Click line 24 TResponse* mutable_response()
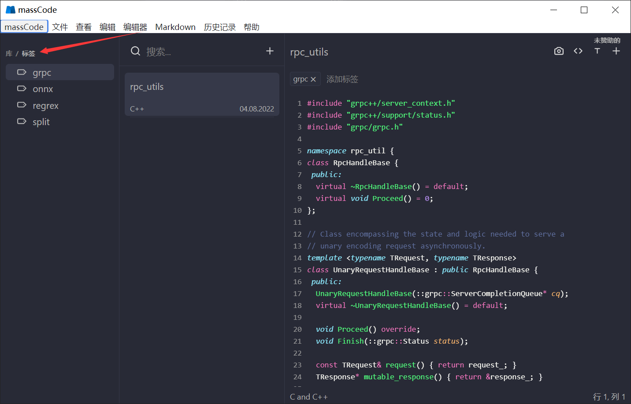The height and width of the screenshot is (404, 631). tap(429, 377)
